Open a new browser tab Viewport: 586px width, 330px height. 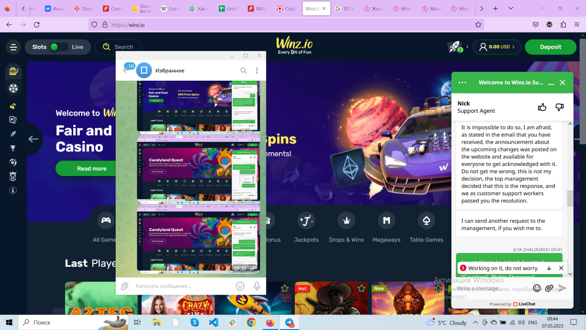(x=495, y=8)
